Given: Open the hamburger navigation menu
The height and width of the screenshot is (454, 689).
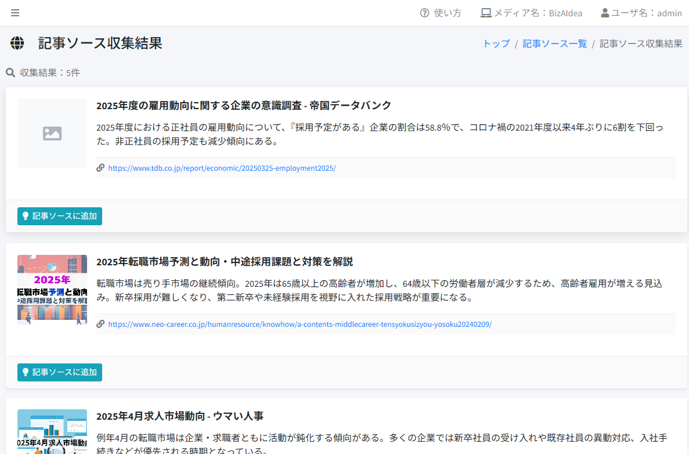Looking at the screenshot, I should 15,13.
